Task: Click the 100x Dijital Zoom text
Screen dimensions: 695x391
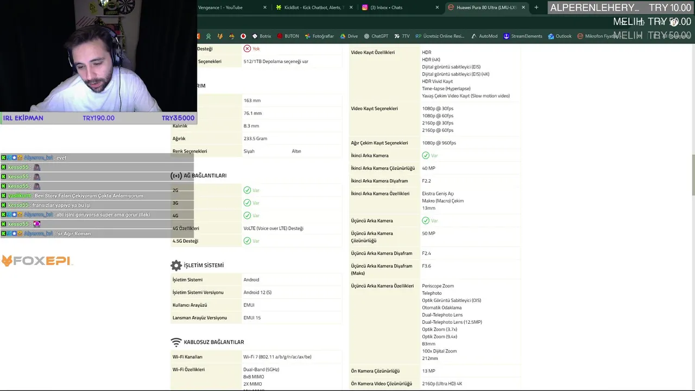Action: coord(439,351)
